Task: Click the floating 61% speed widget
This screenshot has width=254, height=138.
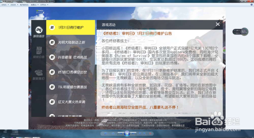Action: 241,32
